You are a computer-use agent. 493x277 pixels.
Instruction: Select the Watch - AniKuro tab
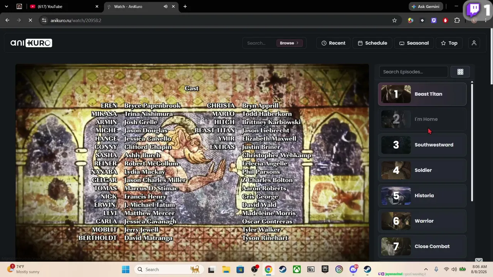140,7
